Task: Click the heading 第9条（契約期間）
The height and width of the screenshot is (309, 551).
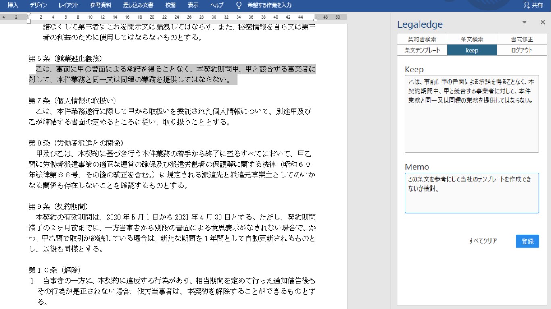Action: pyautogui.click(x=58, y=207)
